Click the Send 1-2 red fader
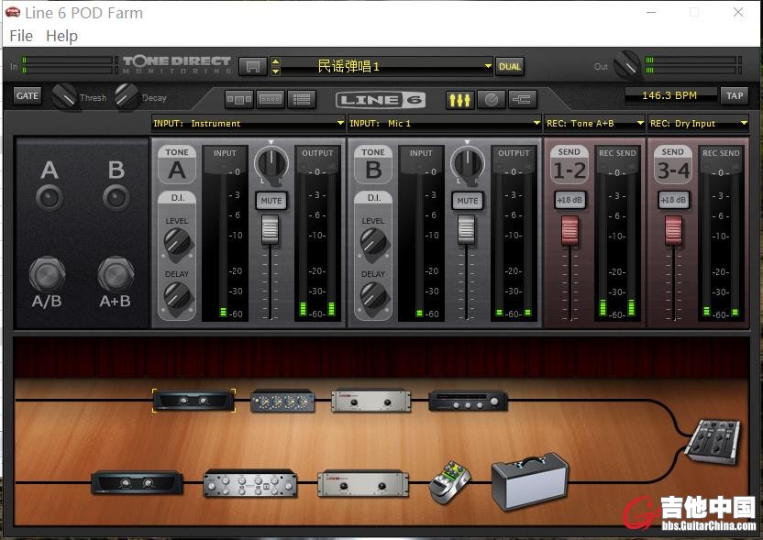763x540 pixels. coord(570,229)
